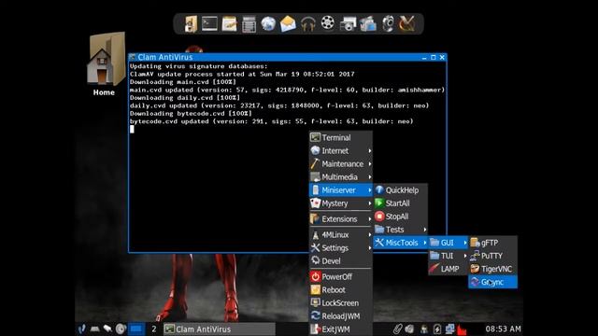Click the paperclip icon in system tray

[397, 329]
